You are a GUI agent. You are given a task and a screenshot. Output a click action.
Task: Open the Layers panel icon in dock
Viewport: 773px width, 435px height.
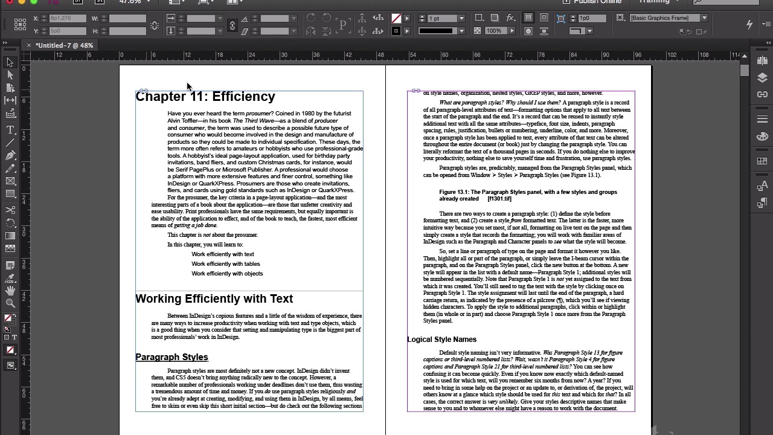pyautogui.click(x=762, y=77)
